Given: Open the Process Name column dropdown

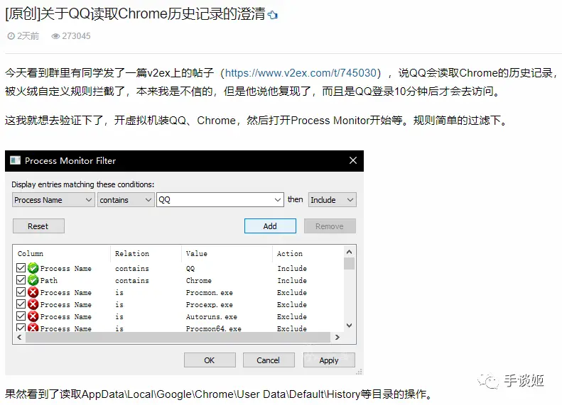Looking at the screenshot, I should click(x=53, y=199).
